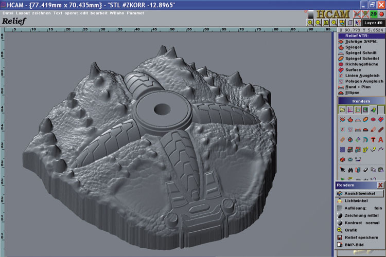386x257 pixels.
Task: Click the red pencil icon in the grid
Action: [x=373, y=130]
